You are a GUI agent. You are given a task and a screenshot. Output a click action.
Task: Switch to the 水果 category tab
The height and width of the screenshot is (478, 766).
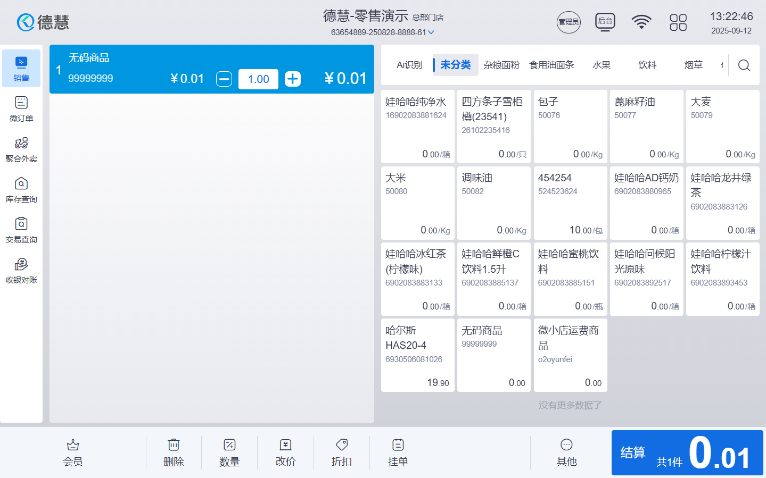click(x=602, y=65)
